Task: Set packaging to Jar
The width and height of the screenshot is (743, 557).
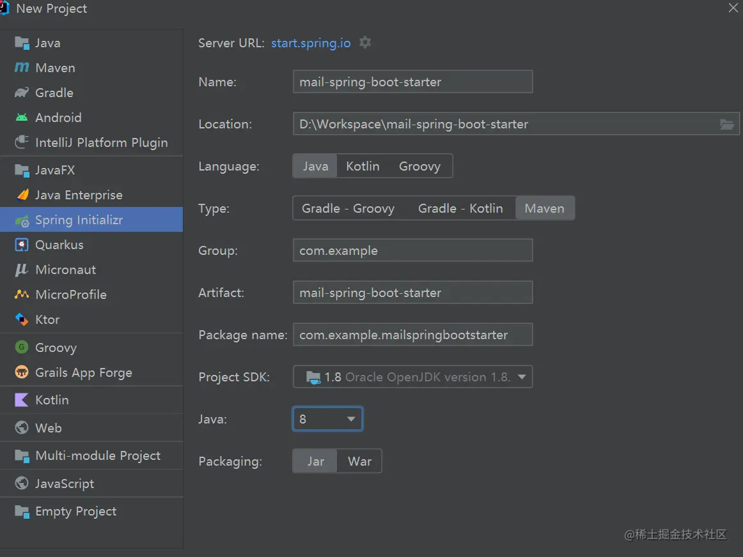Action: tap(315, 461)
